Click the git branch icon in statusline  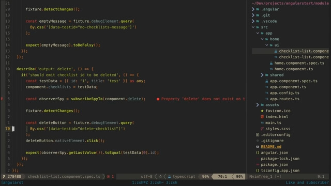[4, 177]
